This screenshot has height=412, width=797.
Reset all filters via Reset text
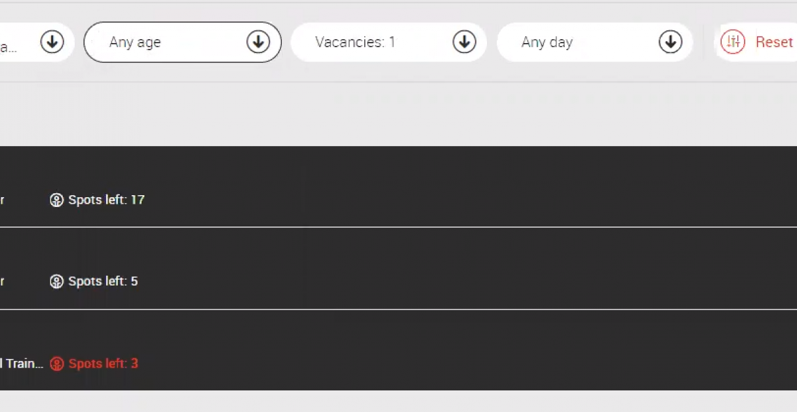click(774, 42)
